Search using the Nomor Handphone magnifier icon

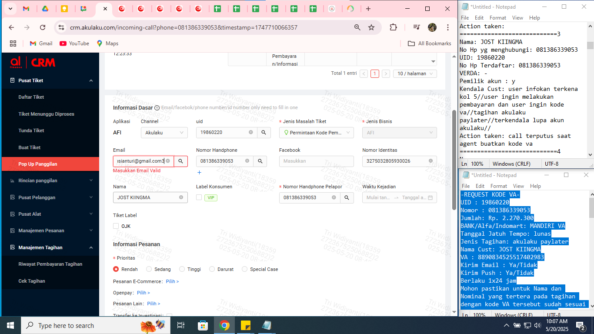click(x=260, y=161)
